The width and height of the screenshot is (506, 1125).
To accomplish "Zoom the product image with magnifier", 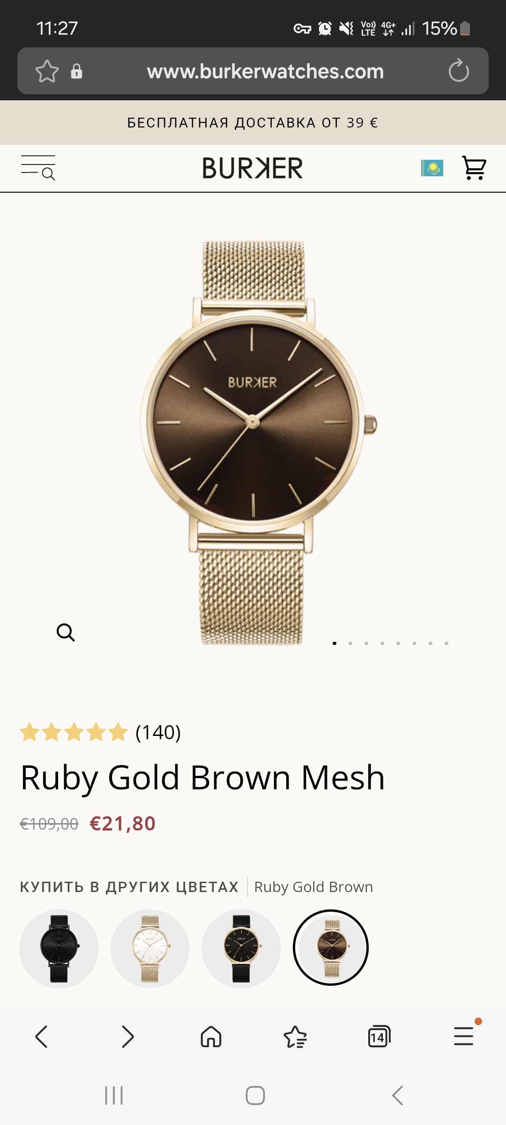I will (66, 632).
